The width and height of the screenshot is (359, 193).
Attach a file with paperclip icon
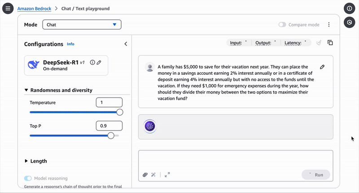tap(145, 175)
